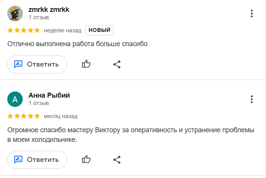Click '1 отзыв' under zmrkk zmrkk
266x178 pixels.
coord(38,17)
